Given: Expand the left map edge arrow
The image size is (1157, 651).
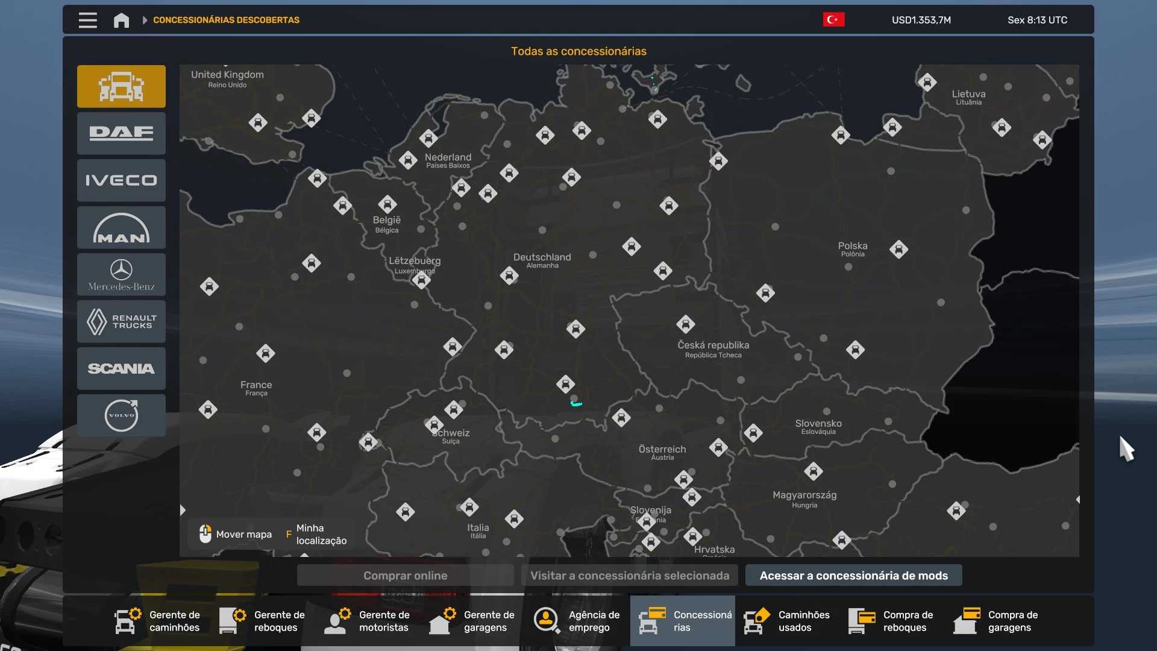Looking at the screenshot, I should pos(183,511).
